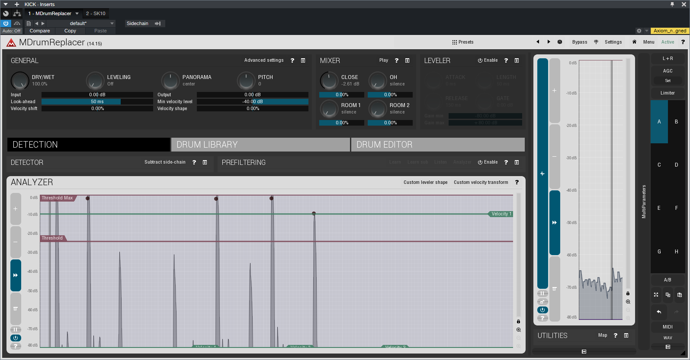The height and width of the screenshot is (360, 690).
Task: Toggle Auto: Off automation mode
Action: (12, 31)
